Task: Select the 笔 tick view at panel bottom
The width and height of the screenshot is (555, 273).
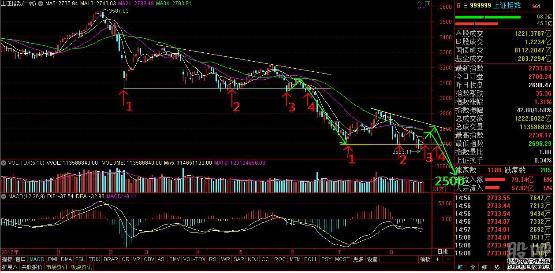Action: click(x=460, y=267)
